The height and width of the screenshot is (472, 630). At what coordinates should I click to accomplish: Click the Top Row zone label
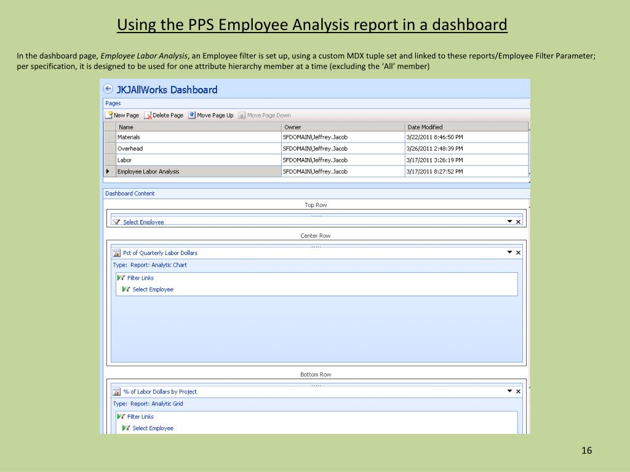[x=316, y=205]
